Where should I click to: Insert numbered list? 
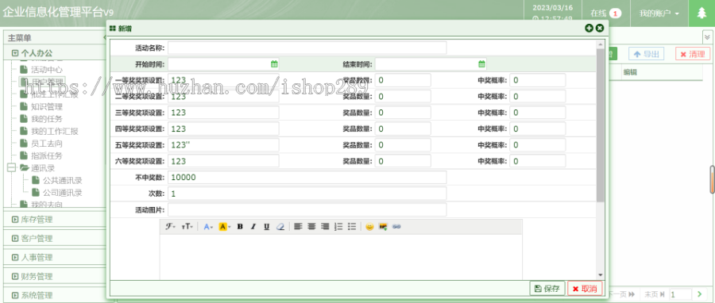click(x=338, y=227)
